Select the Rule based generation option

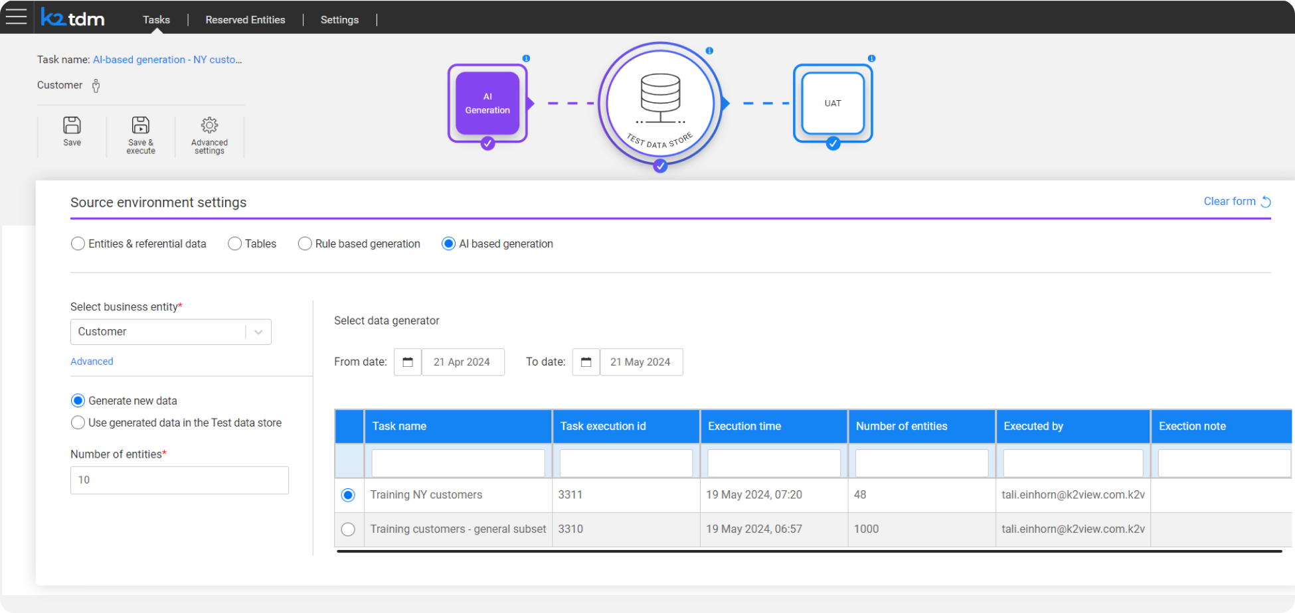click(305, 243)
